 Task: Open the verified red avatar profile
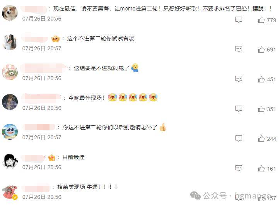pos(10,192)
